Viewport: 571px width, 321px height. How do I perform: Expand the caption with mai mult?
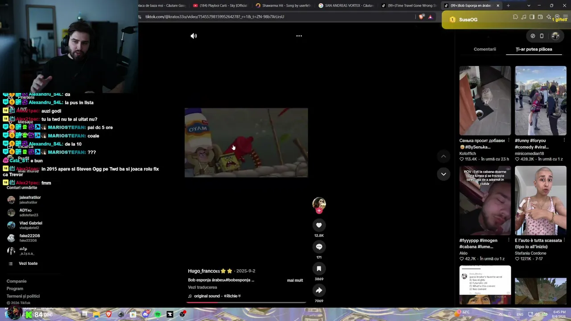(x=295, y=280)
